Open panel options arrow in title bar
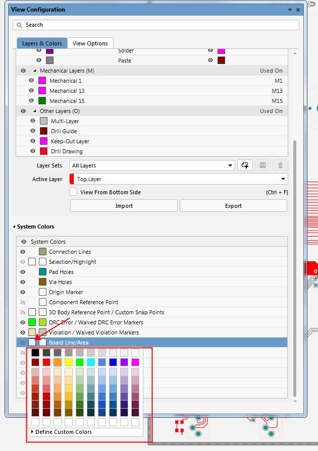This screenshot has width=318, height=451. [x=290, y=10]
